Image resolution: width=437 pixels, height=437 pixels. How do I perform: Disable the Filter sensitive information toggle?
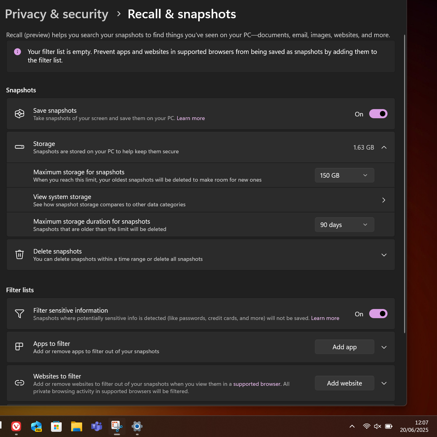click(x=378, y=314)
